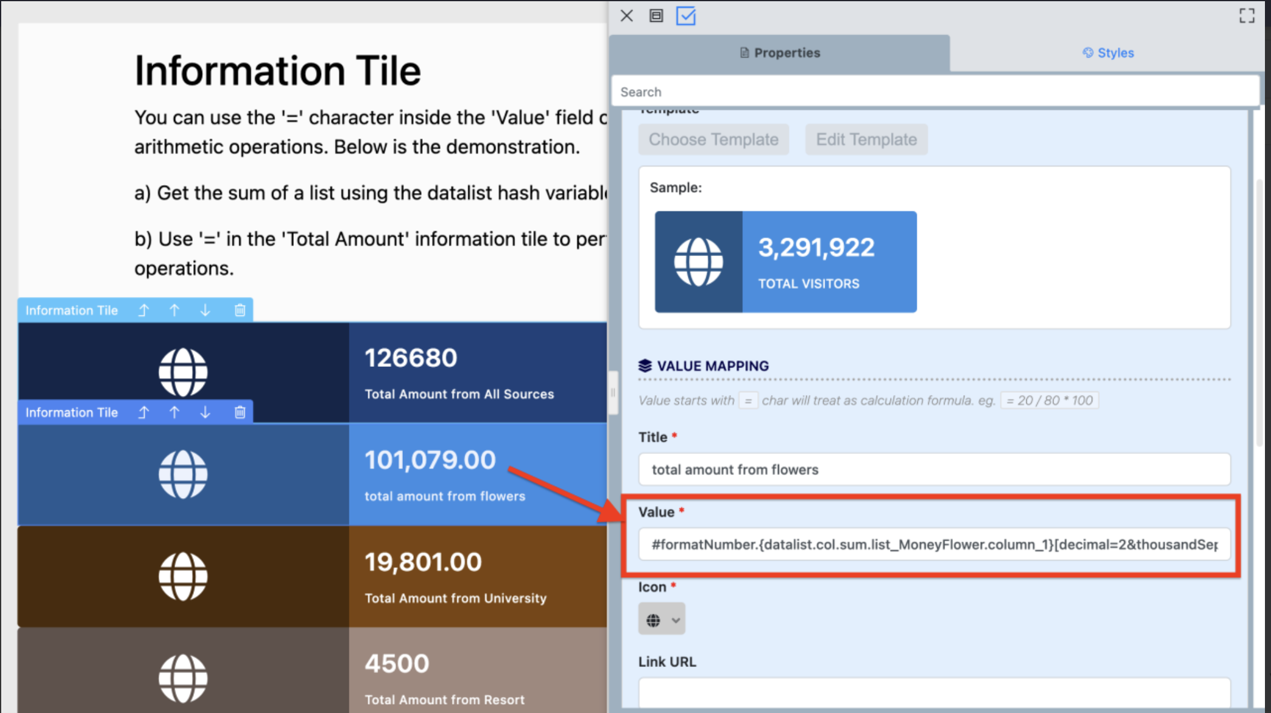The image size is (1271, 713).
Task: Move the flowers Information Tile up
Action: (174, 412)
